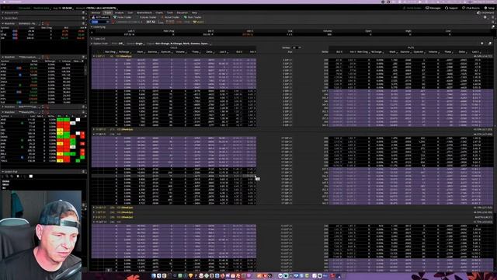
Task: Open the Charts tab
Action: pos(159,12)
